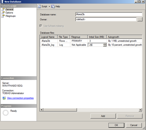Open View connection properties link

(20, 98)
